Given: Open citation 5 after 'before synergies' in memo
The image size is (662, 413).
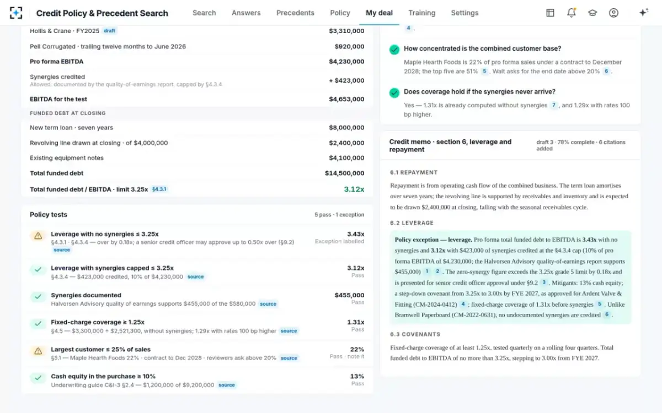Looking at the screenshot, I should point(599,304).
